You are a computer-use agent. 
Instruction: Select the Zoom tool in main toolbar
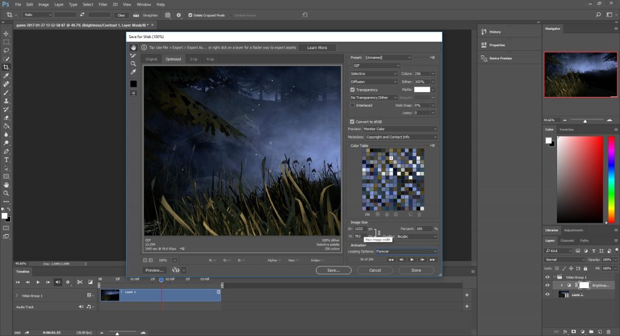click(x=6, y=193)
